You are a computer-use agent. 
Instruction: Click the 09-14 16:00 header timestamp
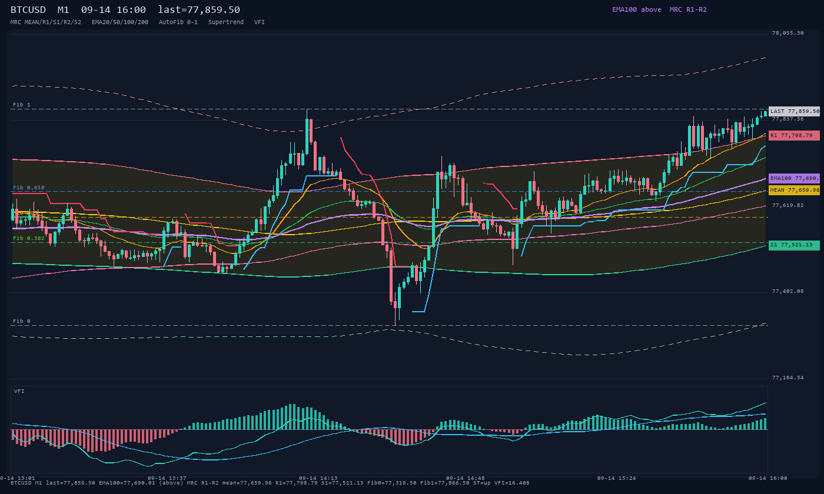point(114,10)
